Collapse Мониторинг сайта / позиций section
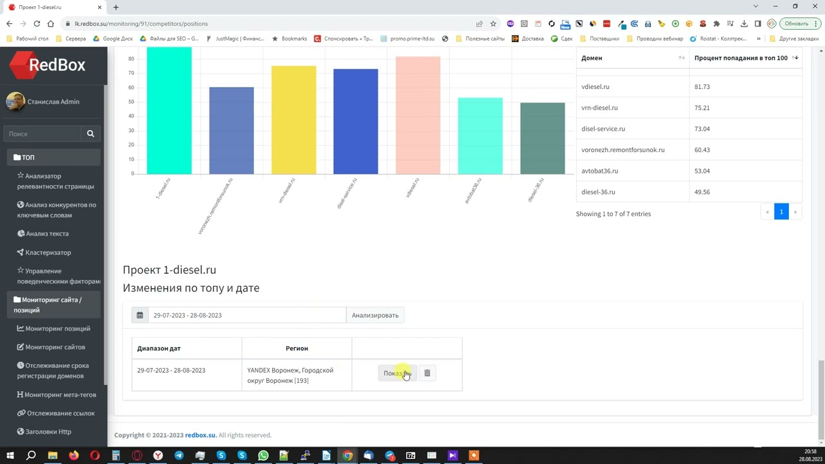This screenshot has height=464, width=825. [x=54, y=305]
